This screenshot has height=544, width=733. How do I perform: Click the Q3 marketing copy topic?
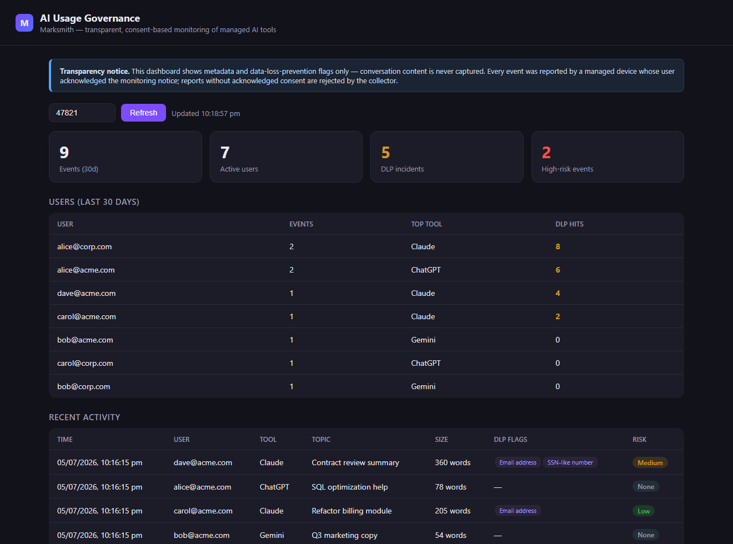[x=344, y=535]
